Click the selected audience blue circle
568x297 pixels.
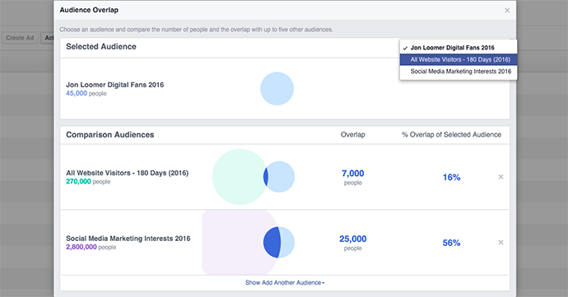pyautogui.click(x=277, y=89)
